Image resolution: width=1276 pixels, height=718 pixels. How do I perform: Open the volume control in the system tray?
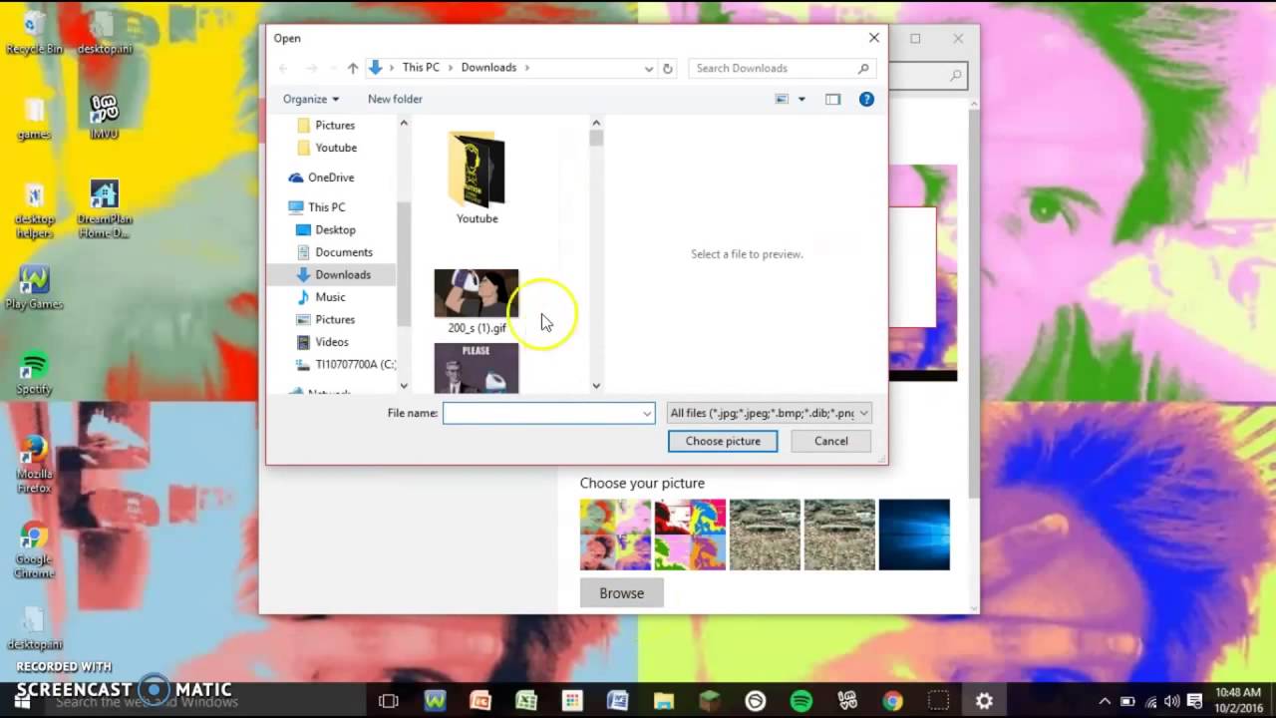(1172, 701)
